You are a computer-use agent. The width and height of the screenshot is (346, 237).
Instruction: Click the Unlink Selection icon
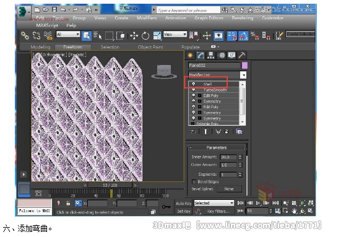point(37,35)
